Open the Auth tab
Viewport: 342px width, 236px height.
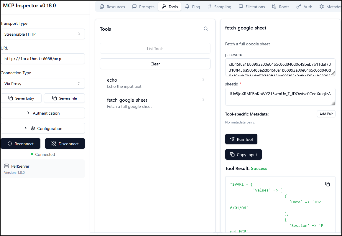(304, 7)
